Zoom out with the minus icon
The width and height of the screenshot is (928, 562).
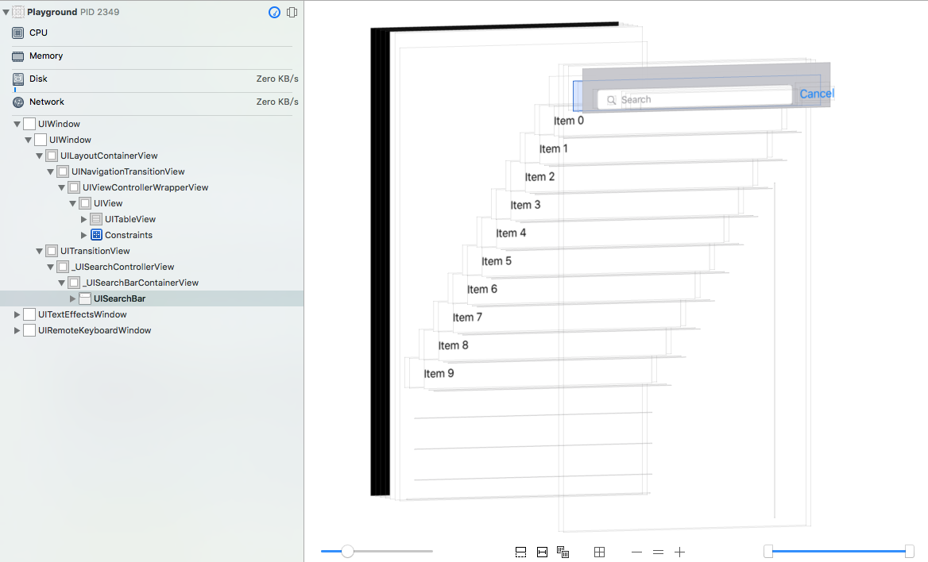[637, 552]
